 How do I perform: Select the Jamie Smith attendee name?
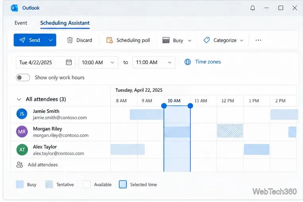(x=46, y=111)
